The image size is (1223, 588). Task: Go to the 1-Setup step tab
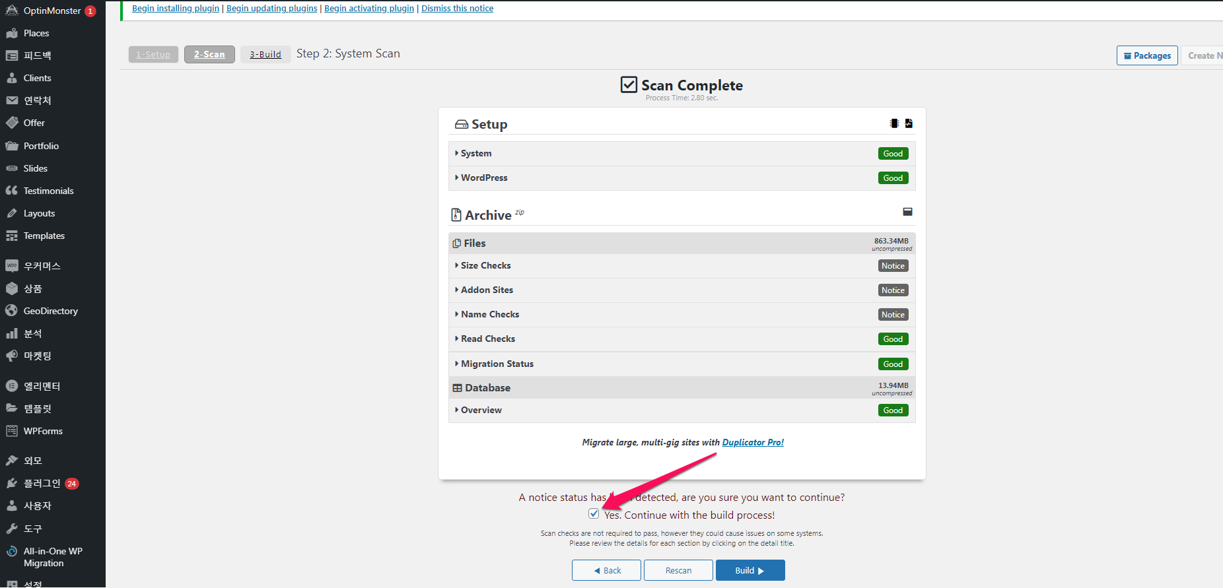pos(153,54)
